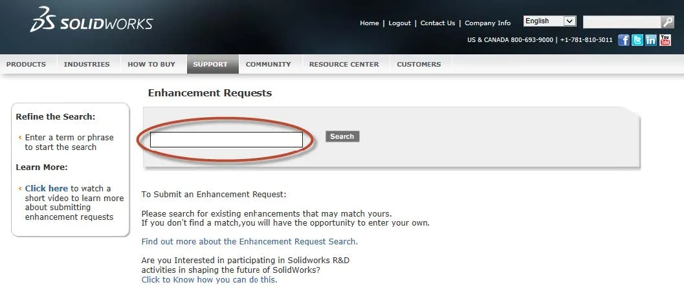Follow the 'Click here' video link
The height and width of the screenshot is (300, 684).
(46, 188)
